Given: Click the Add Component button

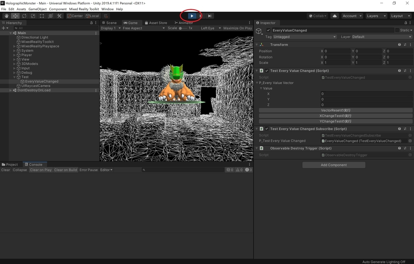Looking at the screenshot, I should click(x=334, y=165).
